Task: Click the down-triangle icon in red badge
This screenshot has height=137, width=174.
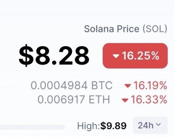Action: (x=116, y=56)
